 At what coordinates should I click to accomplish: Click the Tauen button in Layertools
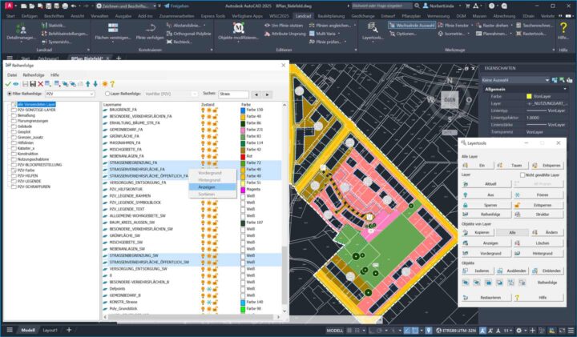(513, 166)
